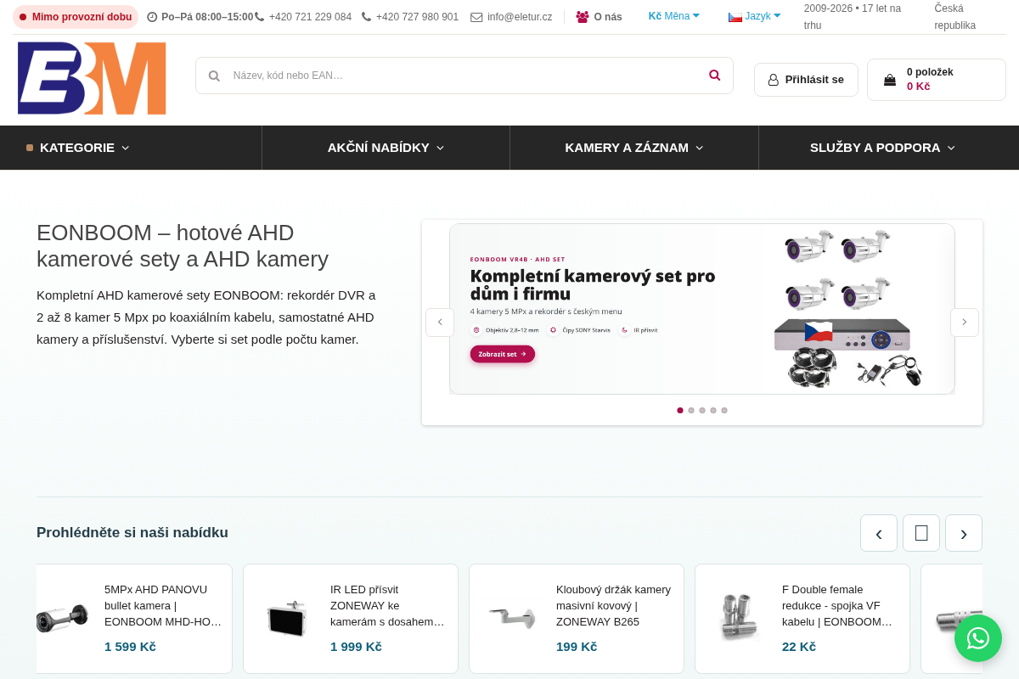Open the Měna currency dropdown
Viewport: 1019px width, 679px height.
[674, 16]
